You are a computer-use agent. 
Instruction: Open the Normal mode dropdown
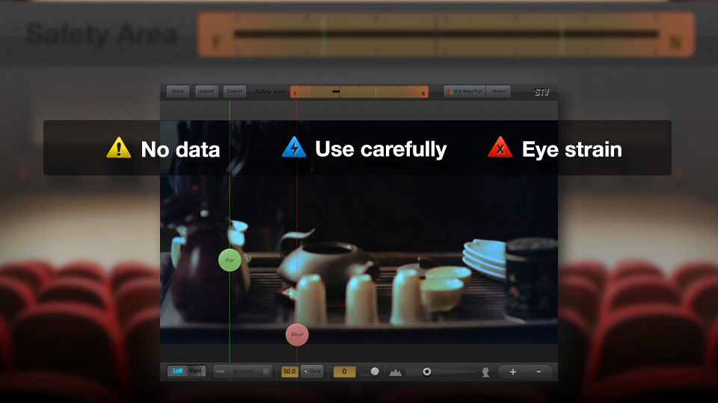(242, 371)
